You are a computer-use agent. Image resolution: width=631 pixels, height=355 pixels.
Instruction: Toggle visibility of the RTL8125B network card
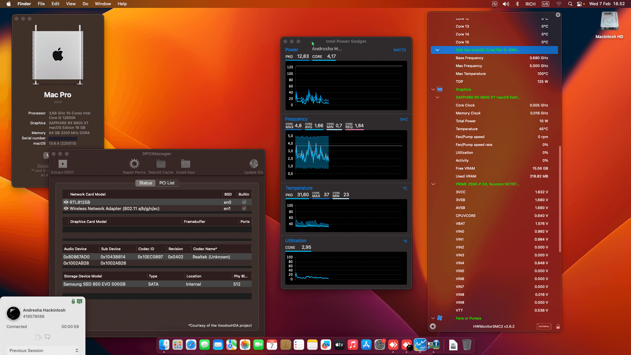pos(66,202)
